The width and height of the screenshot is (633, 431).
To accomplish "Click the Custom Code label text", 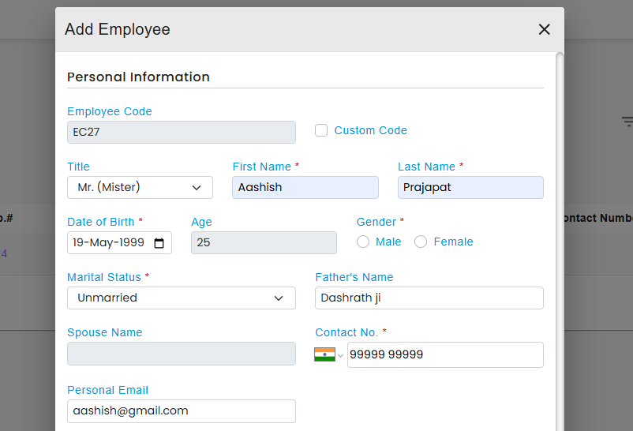I will pyautogui.click(x=370, y=130).
